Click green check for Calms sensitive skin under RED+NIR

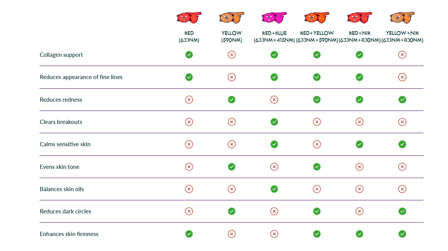(359, 144)
